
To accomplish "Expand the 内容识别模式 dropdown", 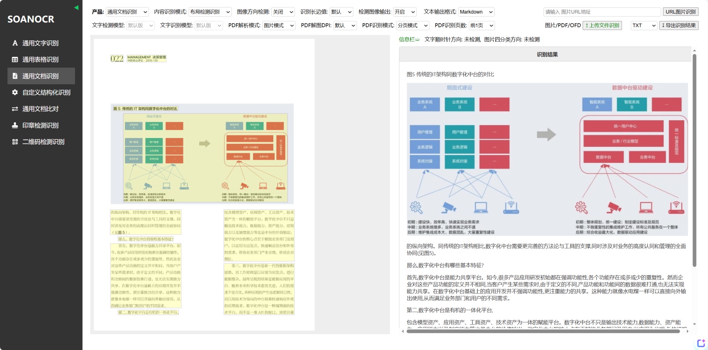I will 210,12.
